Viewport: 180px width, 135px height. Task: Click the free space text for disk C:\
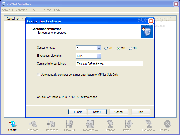[x=67, y=97]
